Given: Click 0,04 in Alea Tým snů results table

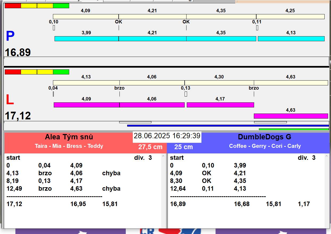Looking at the screenshot, I should pos(44,165).
